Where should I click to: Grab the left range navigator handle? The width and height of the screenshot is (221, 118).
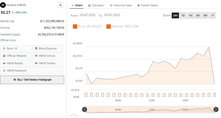coord(84,109)
